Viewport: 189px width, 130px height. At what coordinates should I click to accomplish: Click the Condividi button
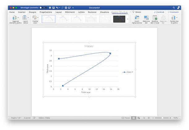(159, 12)
